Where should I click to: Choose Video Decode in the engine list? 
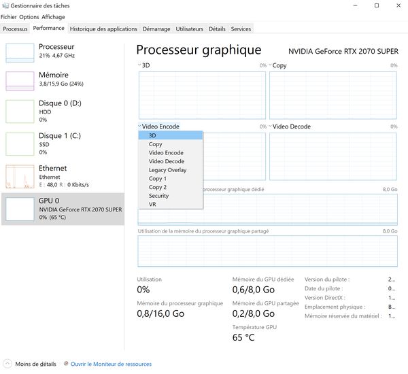point(171,161)
